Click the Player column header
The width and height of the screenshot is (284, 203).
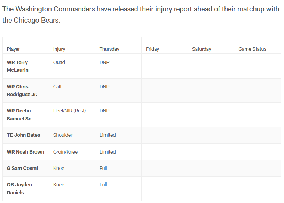[x=14, y=49]
